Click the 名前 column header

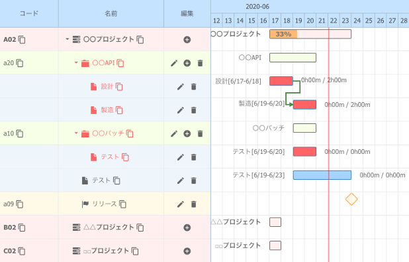[x=111, y=13]
